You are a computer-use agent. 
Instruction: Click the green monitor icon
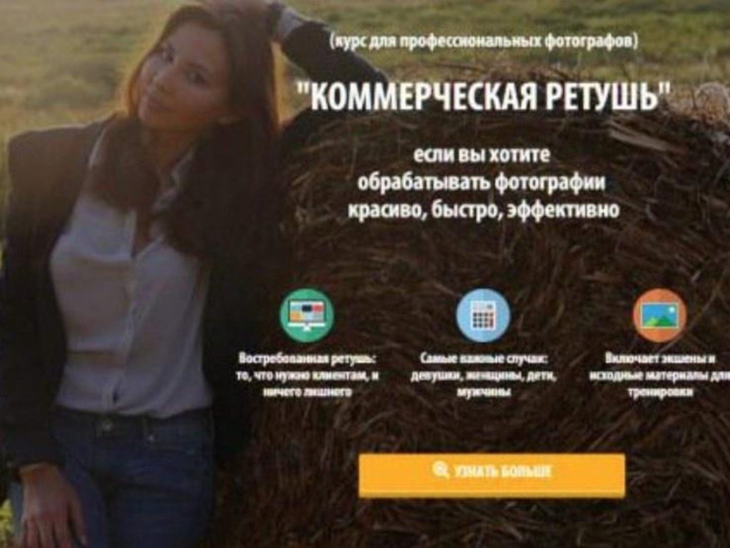point(307,315)
